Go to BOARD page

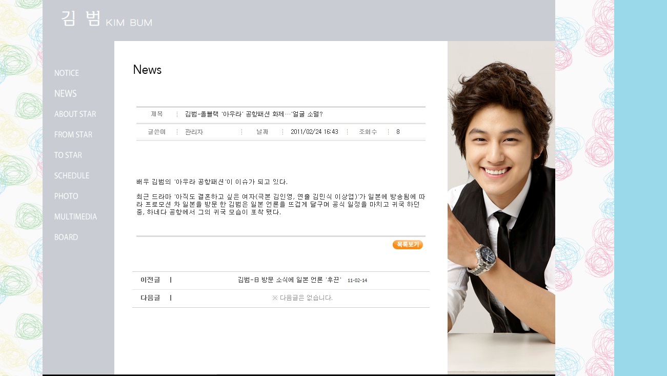pos(66,238)
